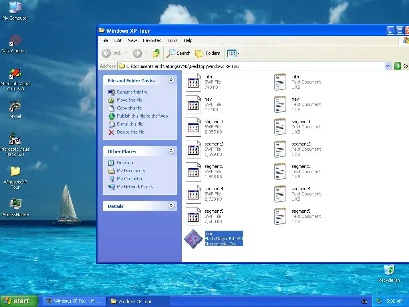Open the Help menu
Image resolution: width=409 pixels, height=307 pixels.
tap(188, 40)
